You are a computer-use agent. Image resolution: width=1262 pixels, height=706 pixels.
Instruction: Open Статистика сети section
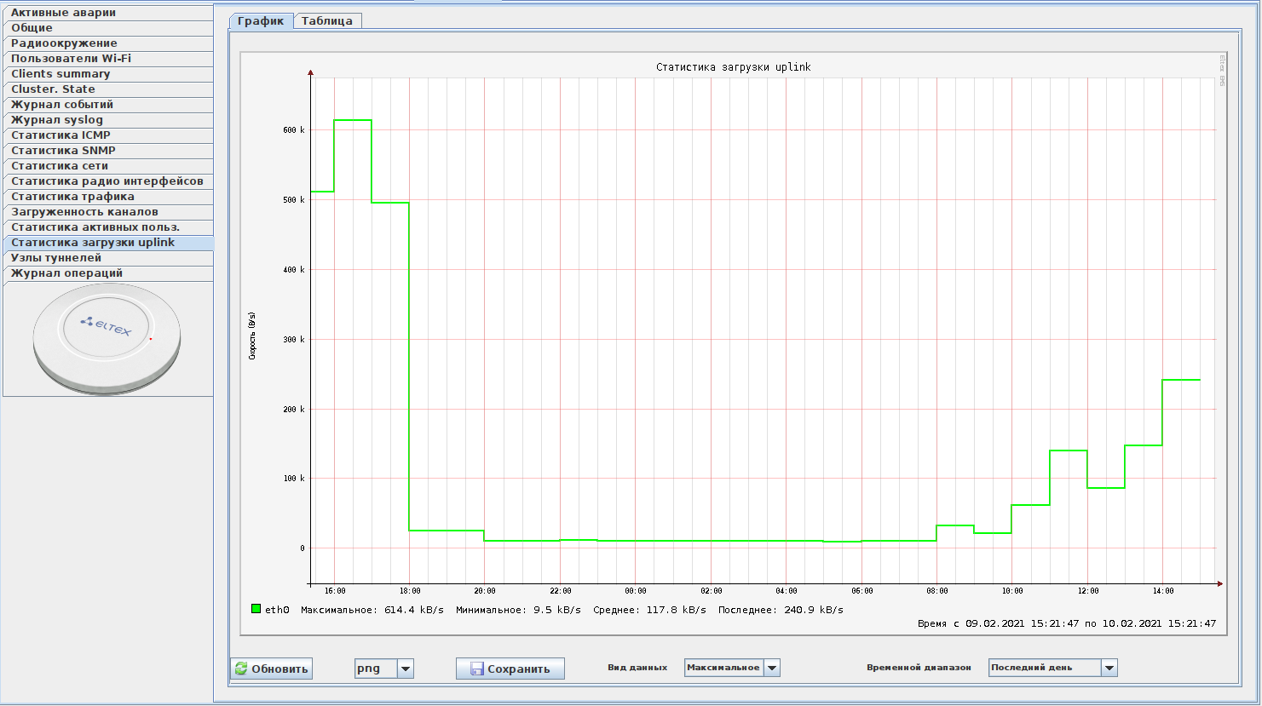[108, 166]
